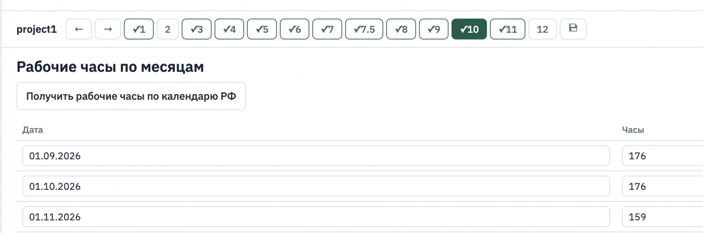Go to step 8
Screen dimensions: 703x233
coord(401,29)
